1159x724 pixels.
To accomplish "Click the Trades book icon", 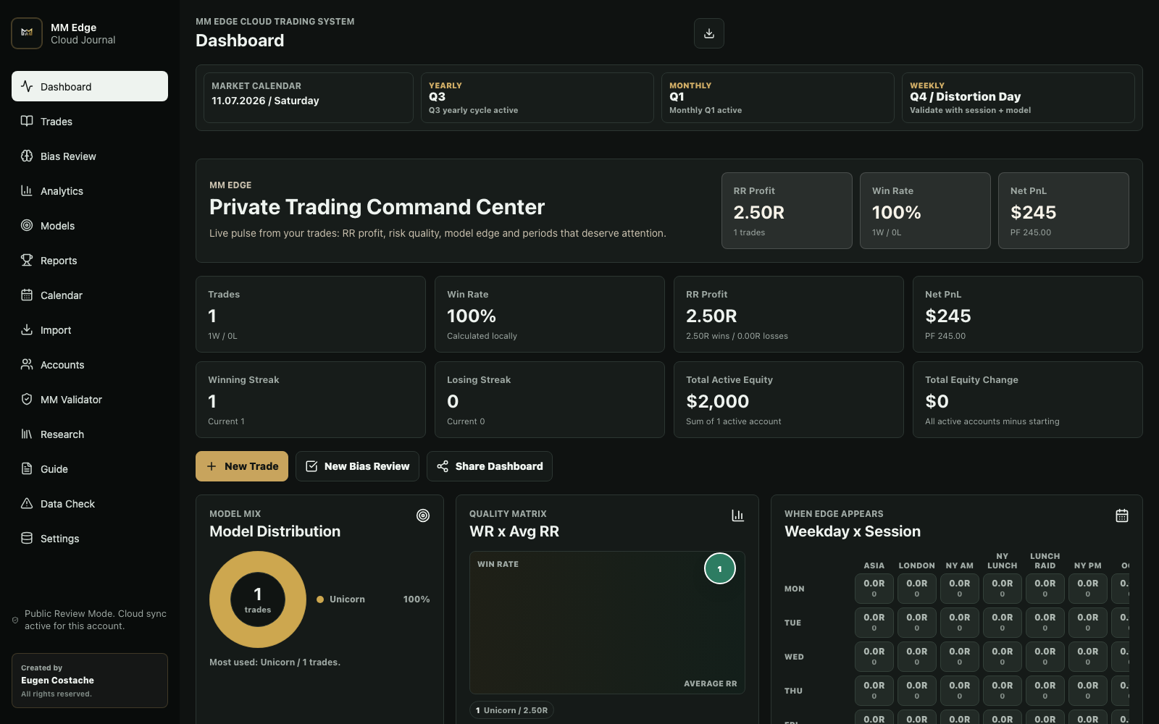I will [x=27, y=121].
